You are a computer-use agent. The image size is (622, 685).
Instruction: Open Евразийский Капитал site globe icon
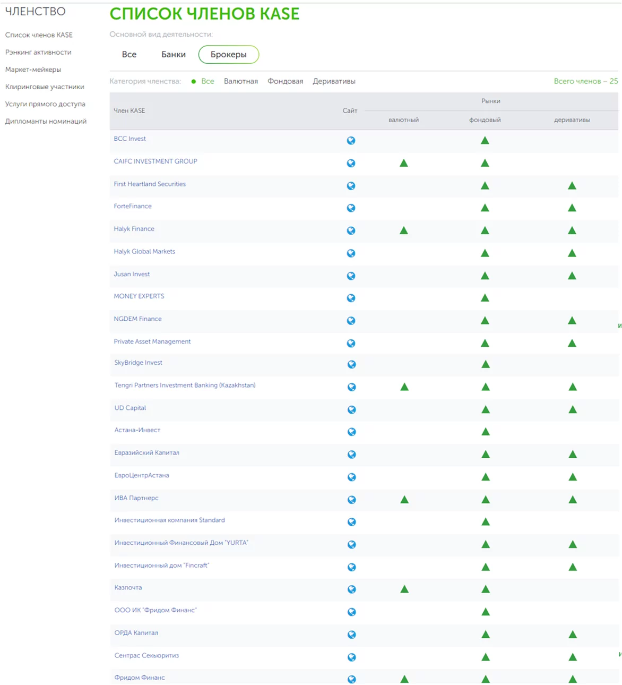[x=351, y=455]
